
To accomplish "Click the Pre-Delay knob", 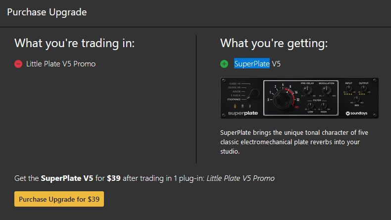I will click(x=308, y=90).
